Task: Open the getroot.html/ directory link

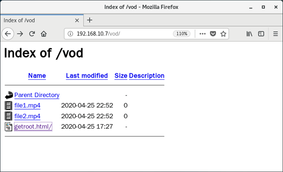Action: [x=33, y=127]
